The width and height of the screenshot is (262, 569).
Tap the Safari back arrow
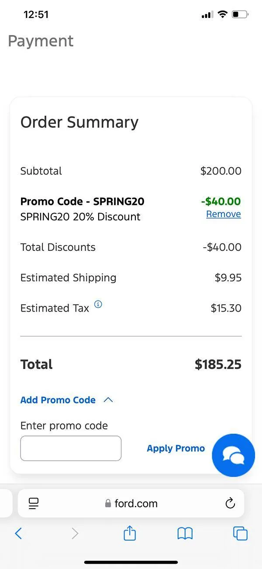18,533
